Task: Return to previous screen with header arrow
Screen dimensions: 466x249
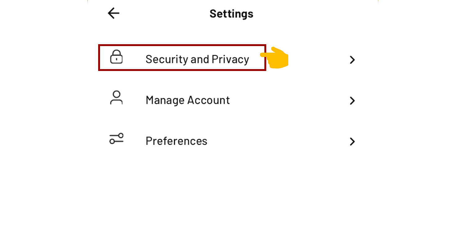Action: [x=113, y=13]
